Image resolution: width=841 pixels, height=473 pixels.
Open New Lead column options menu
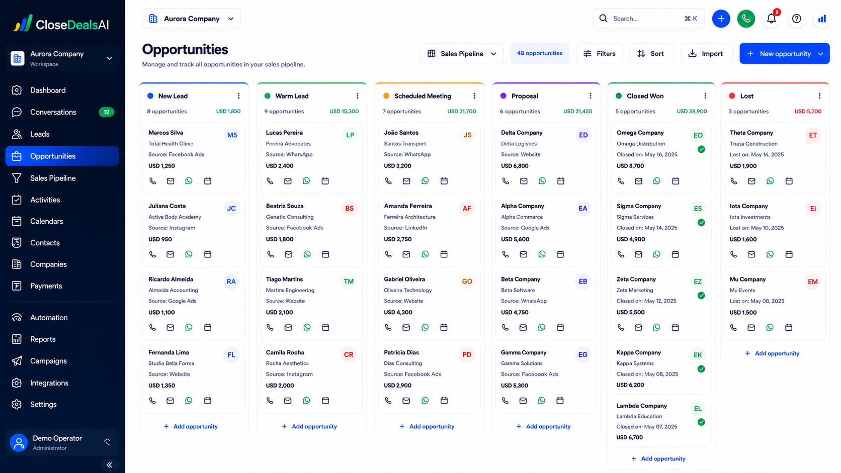coord(238,96)
